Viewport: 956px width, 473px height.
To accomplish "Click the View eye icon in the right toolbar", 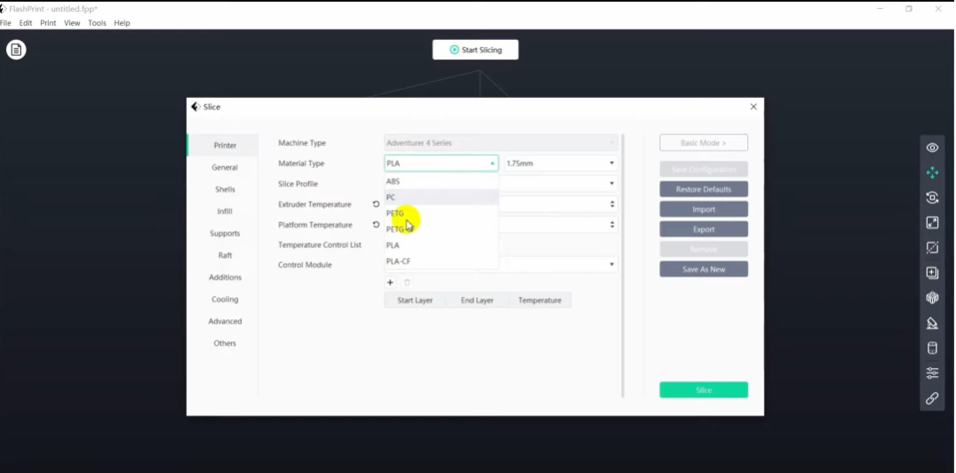I will coord(932,148).
